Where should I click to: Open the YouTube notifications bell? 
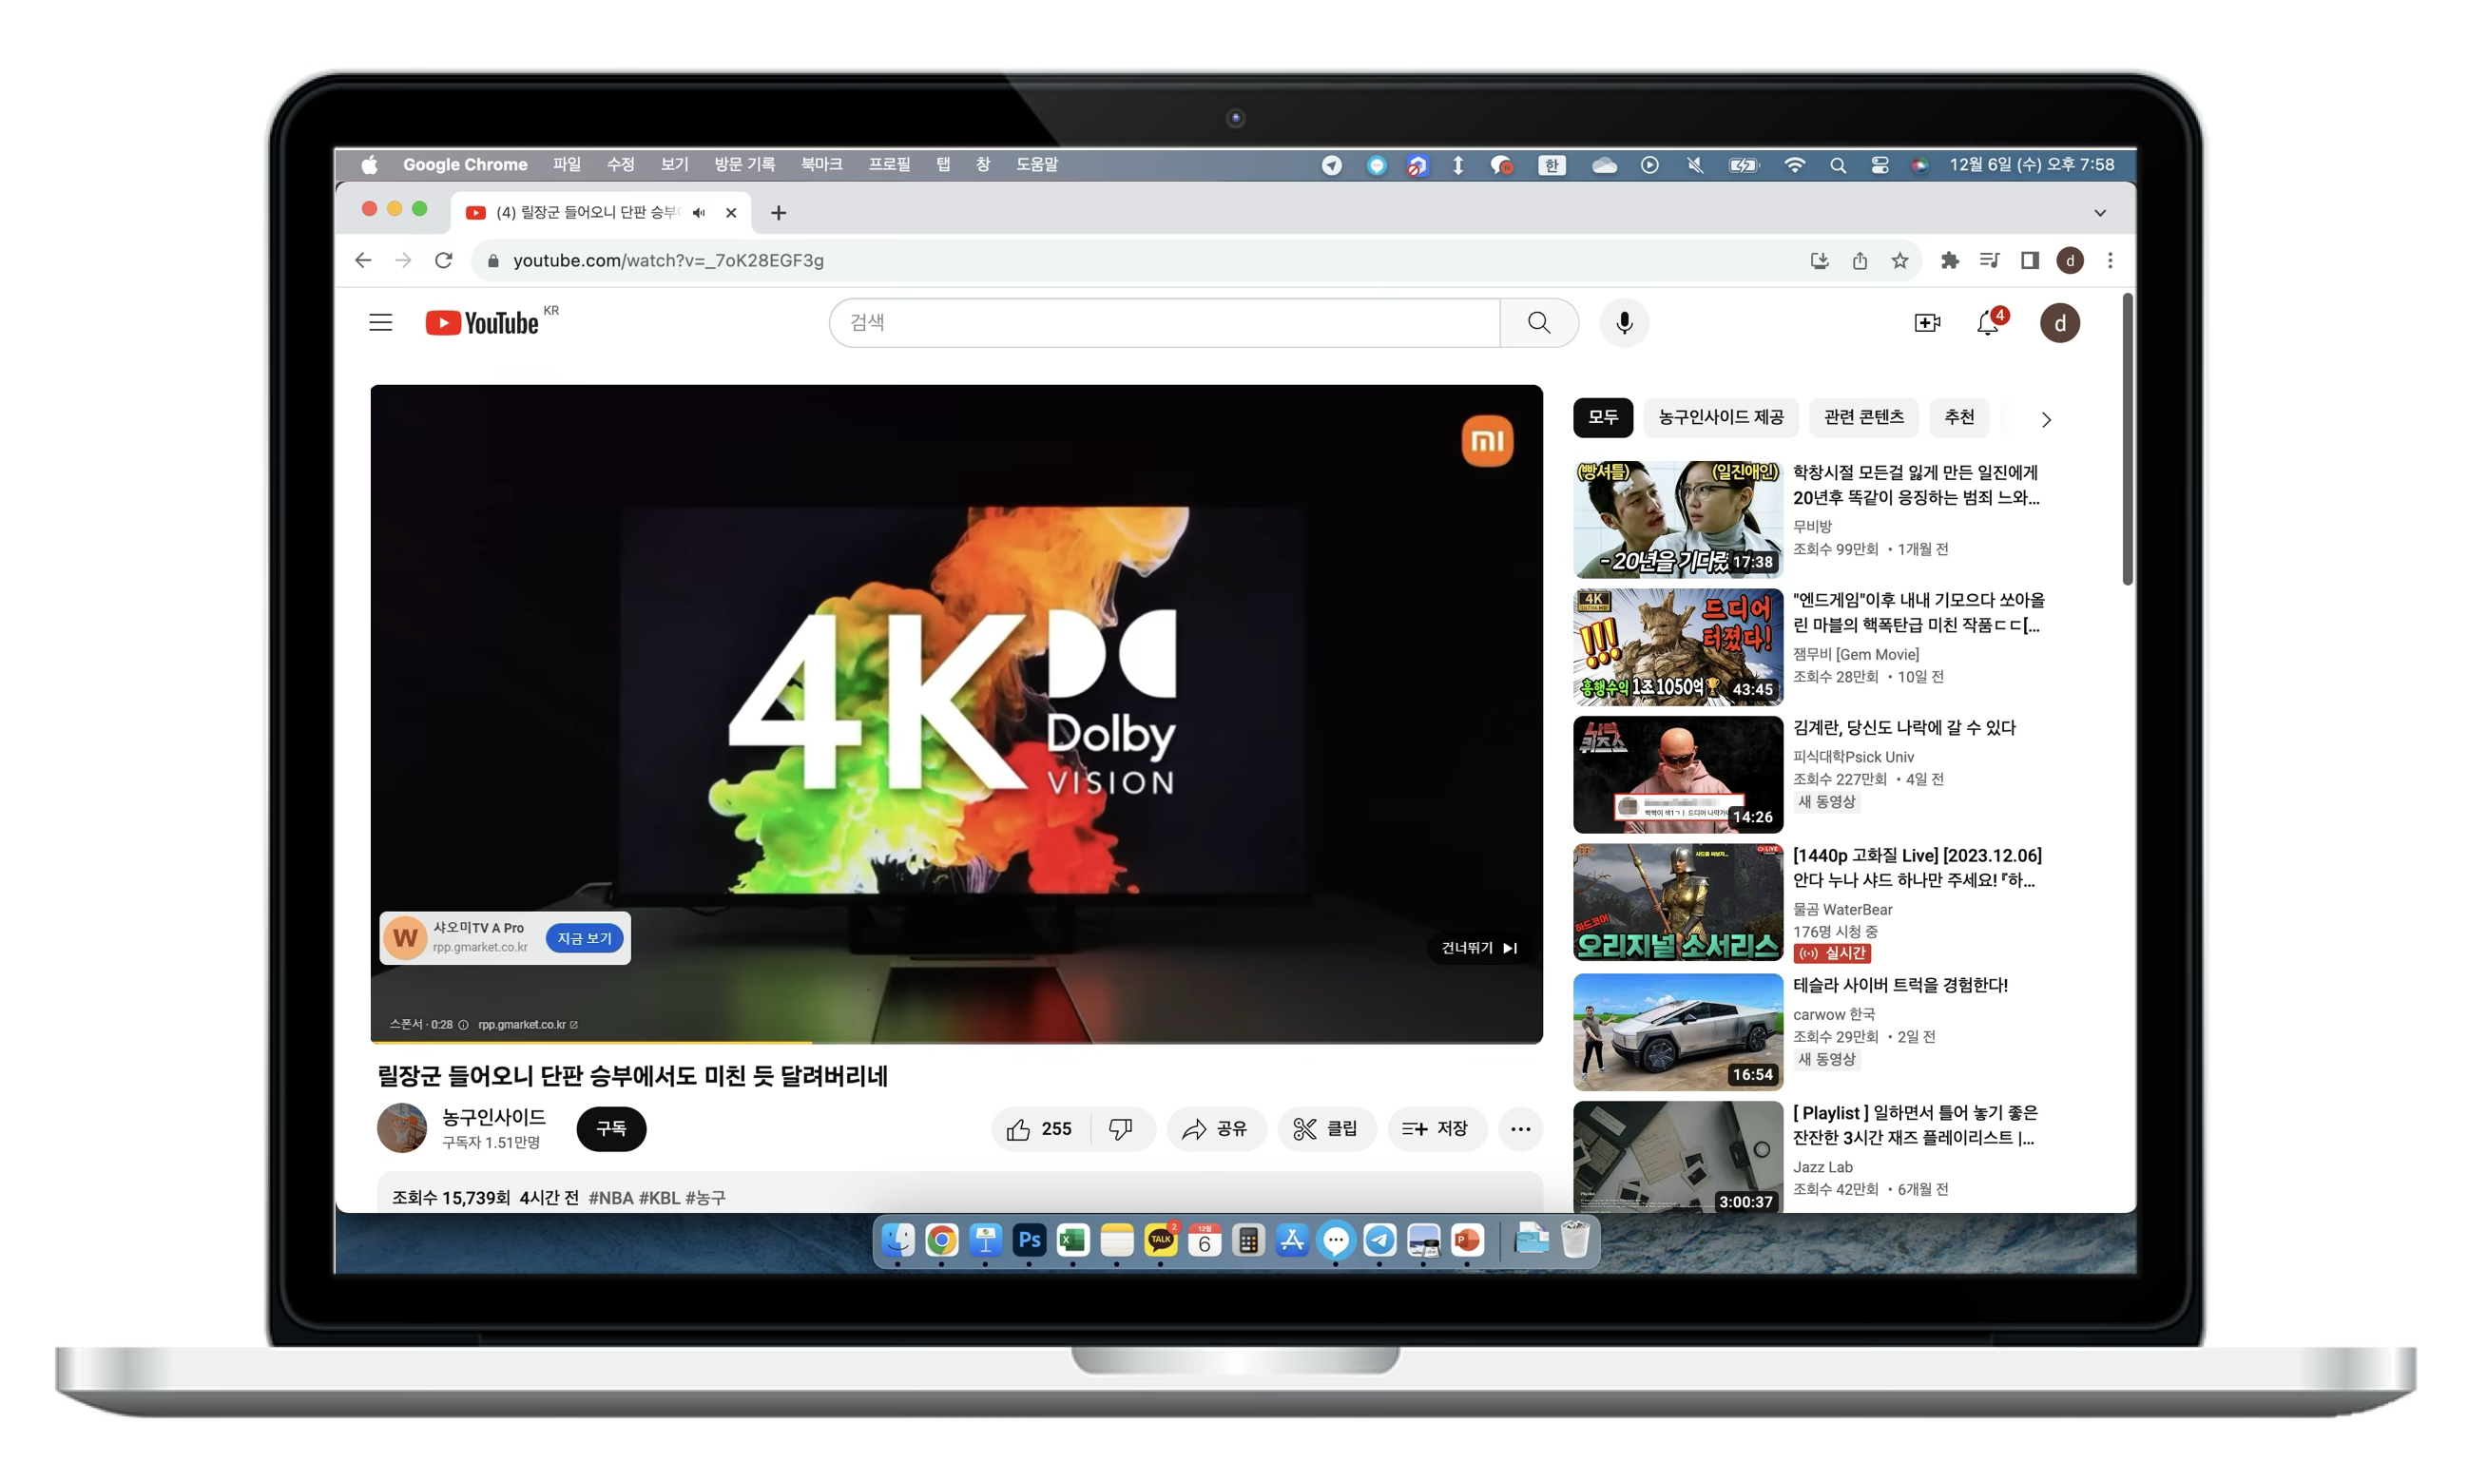point(1987,322)
